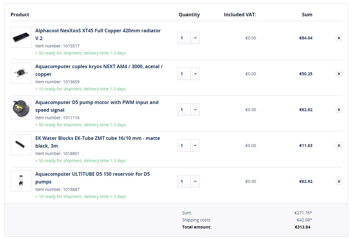Image resolution: width=356 pixels, height=238 pixels.
Task: View Aquacomputer ULTITUBE D5 150 reservoir page
Action: [x=92, y=174]
